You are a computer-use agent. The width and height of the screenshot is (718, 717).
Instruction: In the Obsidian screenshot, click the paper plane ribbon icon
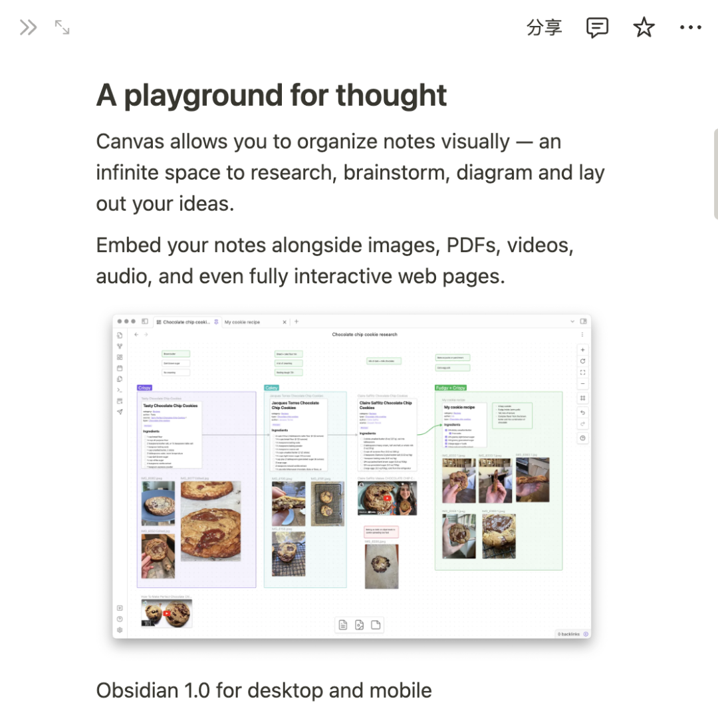pyautogui.click(x=120, y=412)
